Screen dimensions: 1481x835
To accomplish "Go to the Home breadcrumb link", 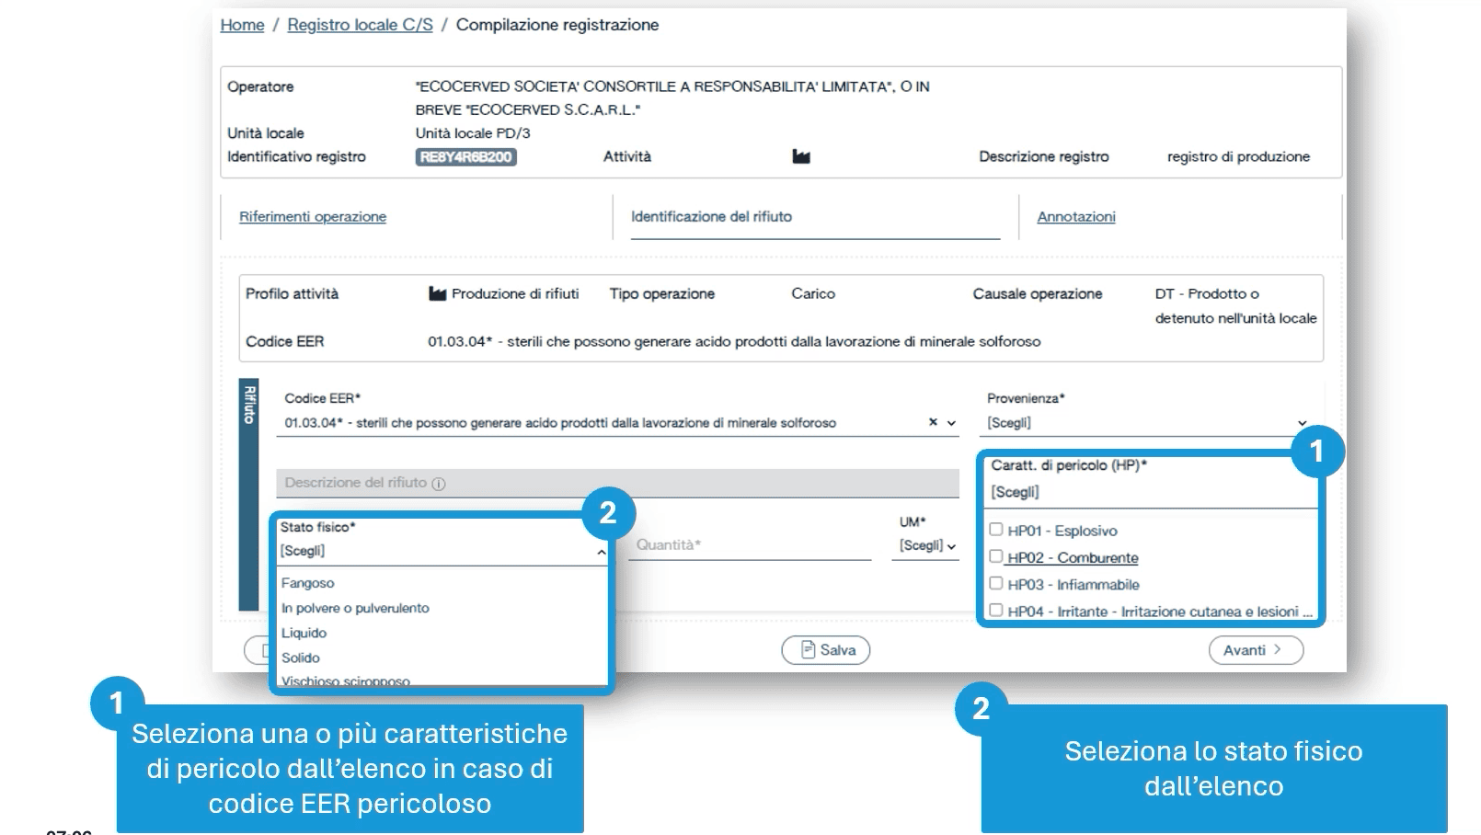I will (x=242, y=25).
